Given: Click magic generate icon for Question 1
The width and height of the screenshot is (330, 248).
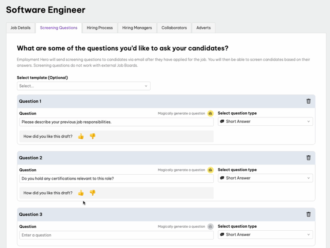Looking at the screenshot, I should coord(210,113).
